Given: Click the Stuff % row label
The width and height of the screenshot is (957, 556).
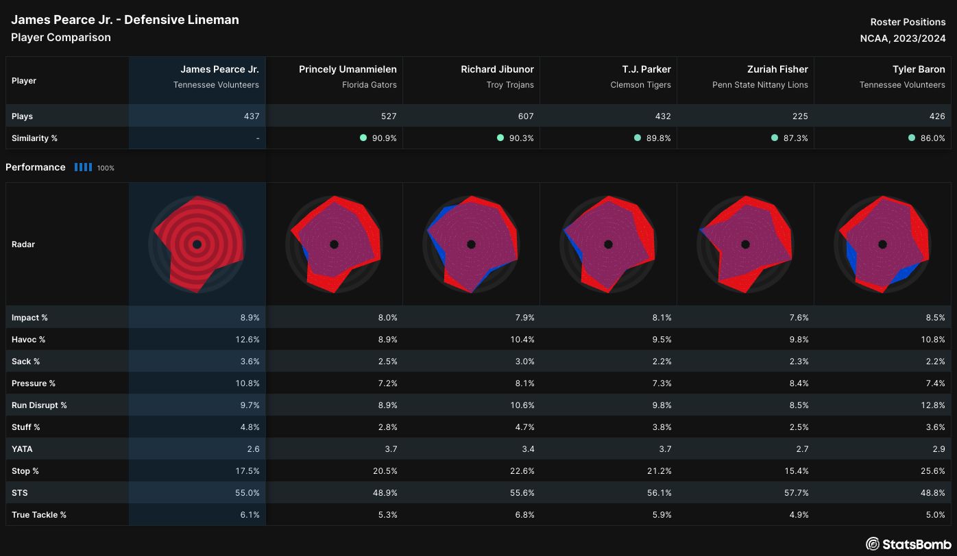Looking at the screenshot, I should [x=26, y=427].
